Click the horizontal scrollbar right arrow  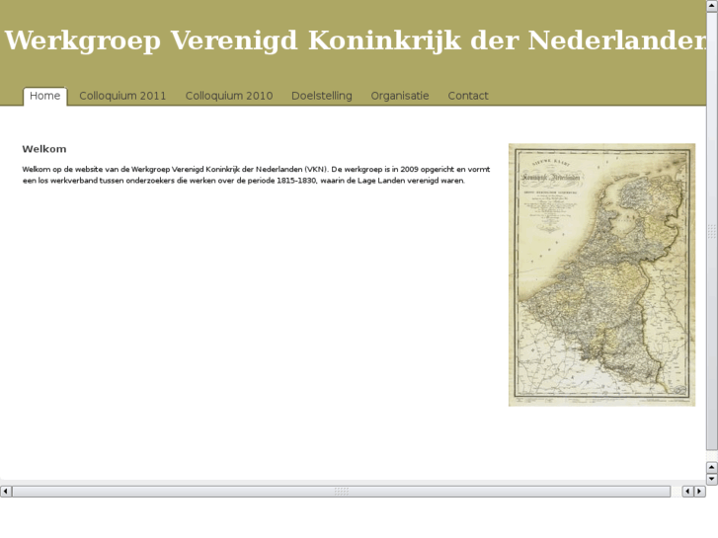[x=699, y=492]
